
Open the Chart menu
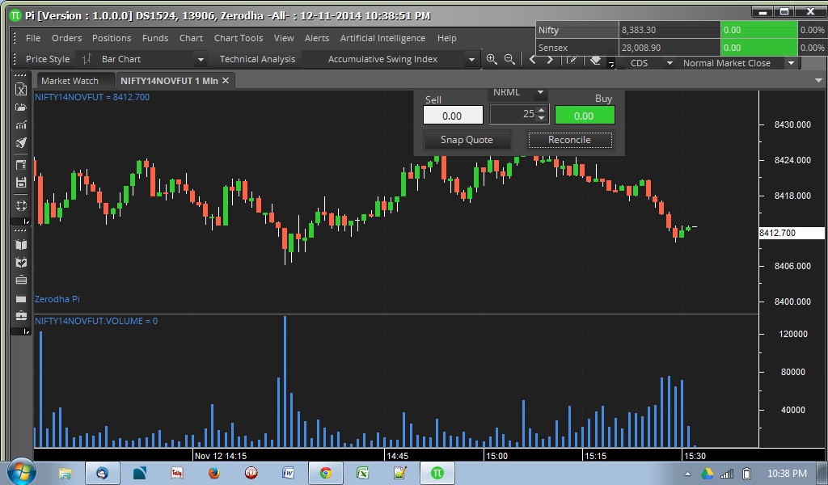click(191, 38)
